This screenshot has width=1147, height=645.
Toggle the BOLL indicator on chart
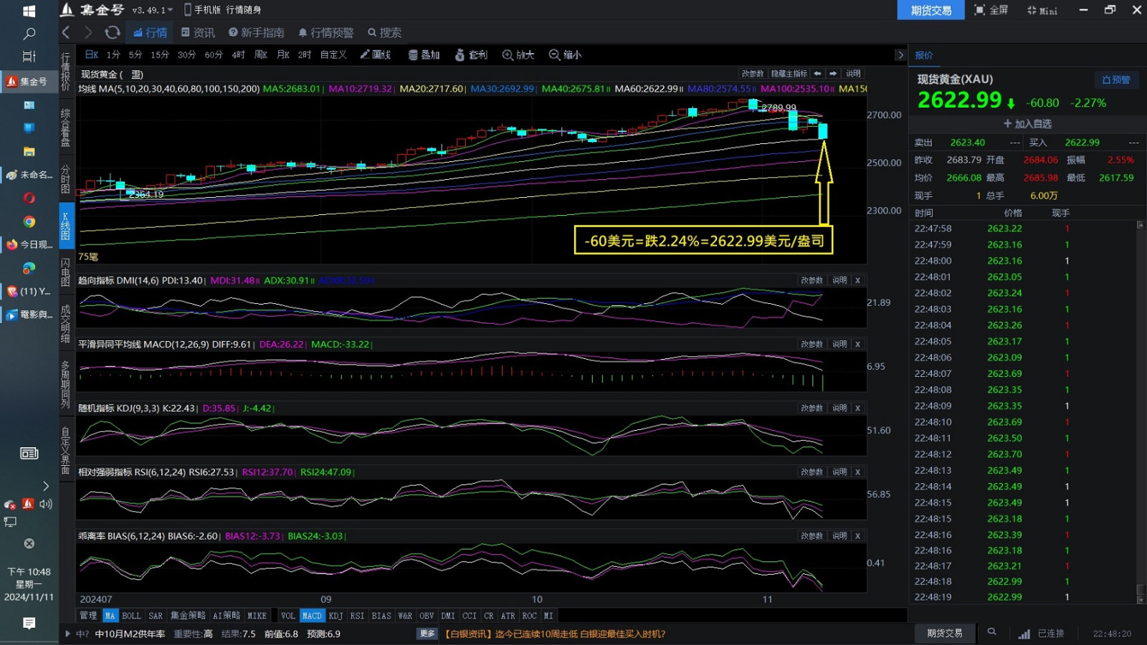tap(131, 616)
